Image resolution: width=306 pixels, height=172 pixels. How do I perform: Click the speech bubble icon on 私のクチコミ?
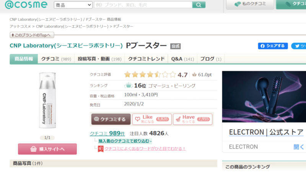[237, 4]
